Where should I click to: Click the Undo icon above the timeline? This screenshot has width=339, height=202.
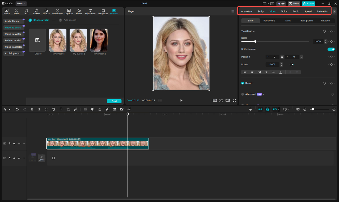click(x=17, y=109)
